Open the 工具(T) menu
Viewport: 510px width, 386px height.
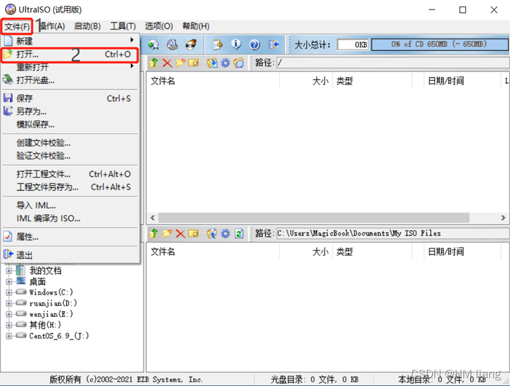click(x=123, y=26)
